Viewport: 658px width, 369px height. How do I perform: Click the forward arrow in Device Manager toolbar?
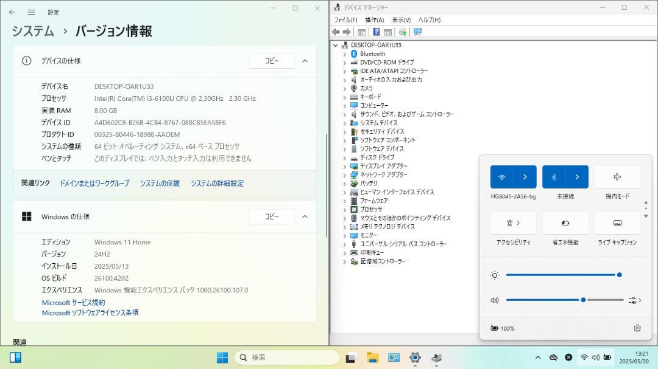[x=347, y=32]
